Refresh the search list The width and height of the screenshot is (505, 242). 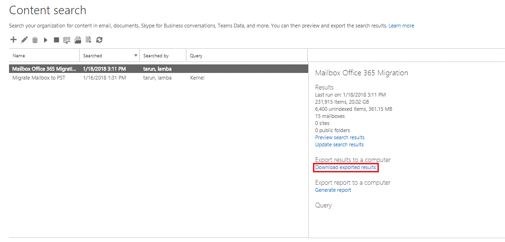99,40
